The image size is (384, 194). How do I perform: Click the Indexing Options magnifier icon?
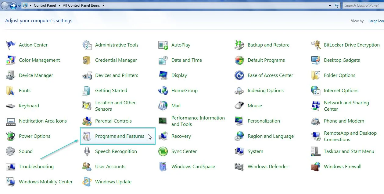(x=239, y=91)
